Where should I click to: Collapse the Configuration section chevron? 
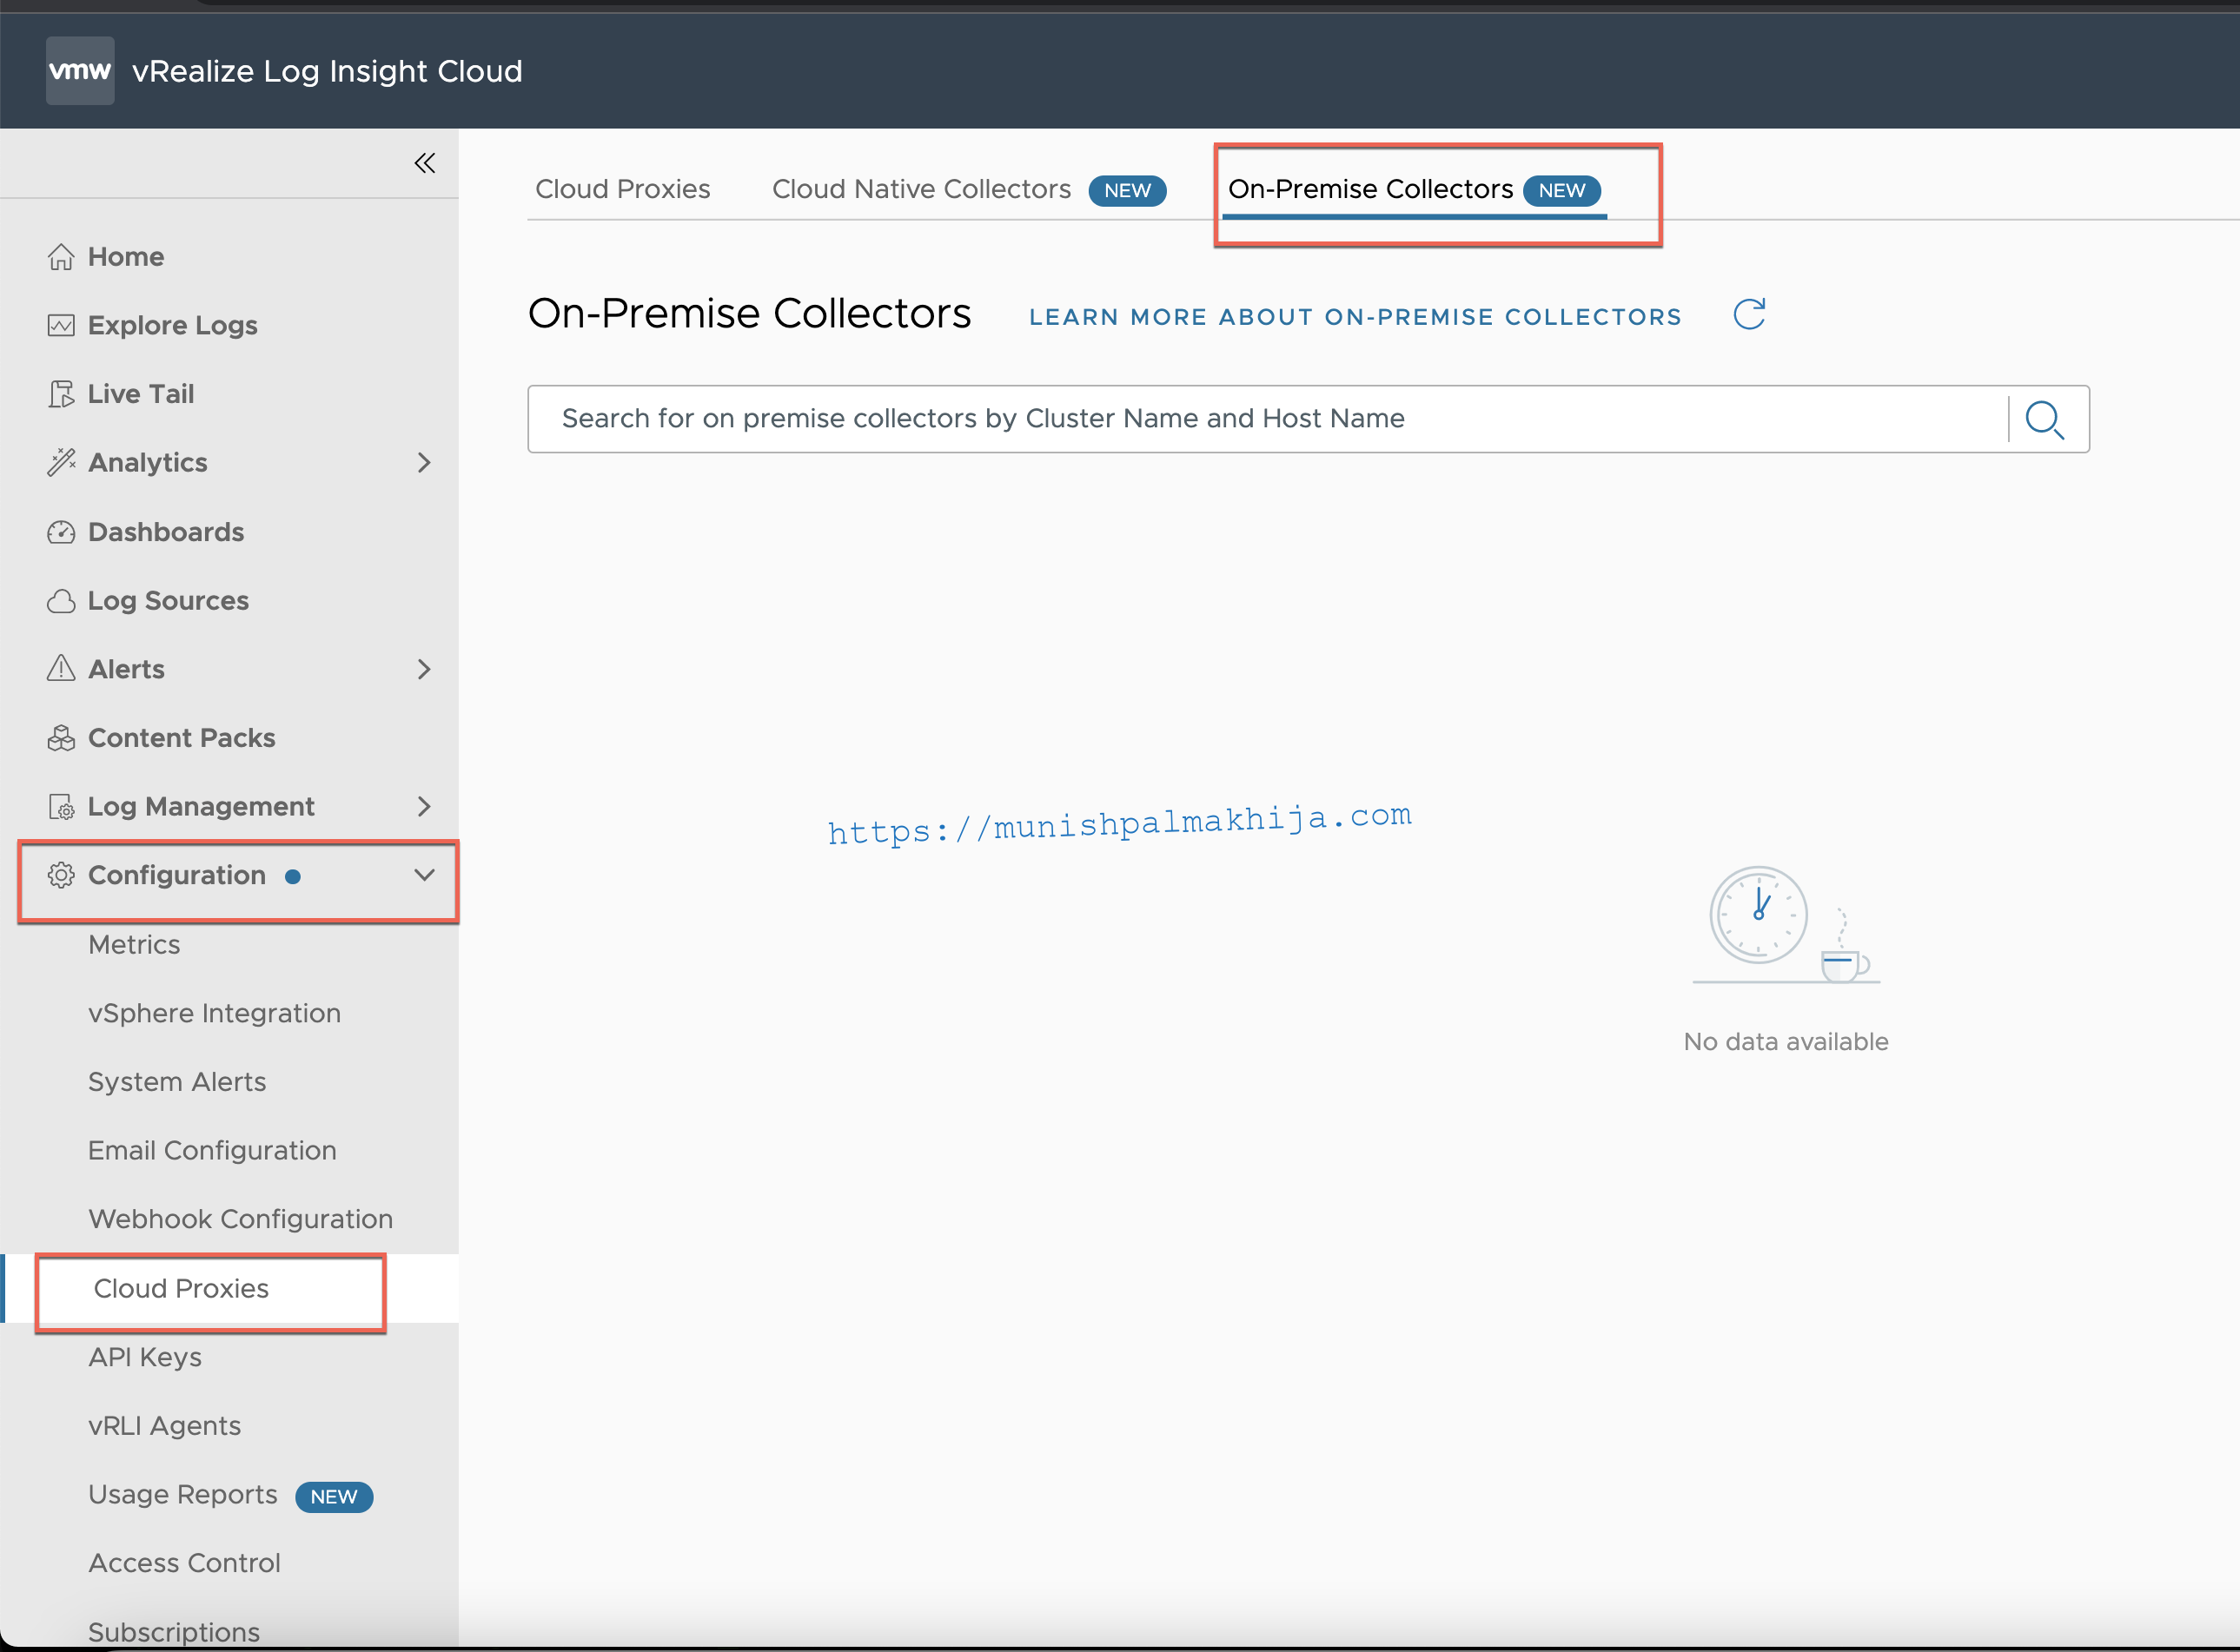(x=424, y=875)
